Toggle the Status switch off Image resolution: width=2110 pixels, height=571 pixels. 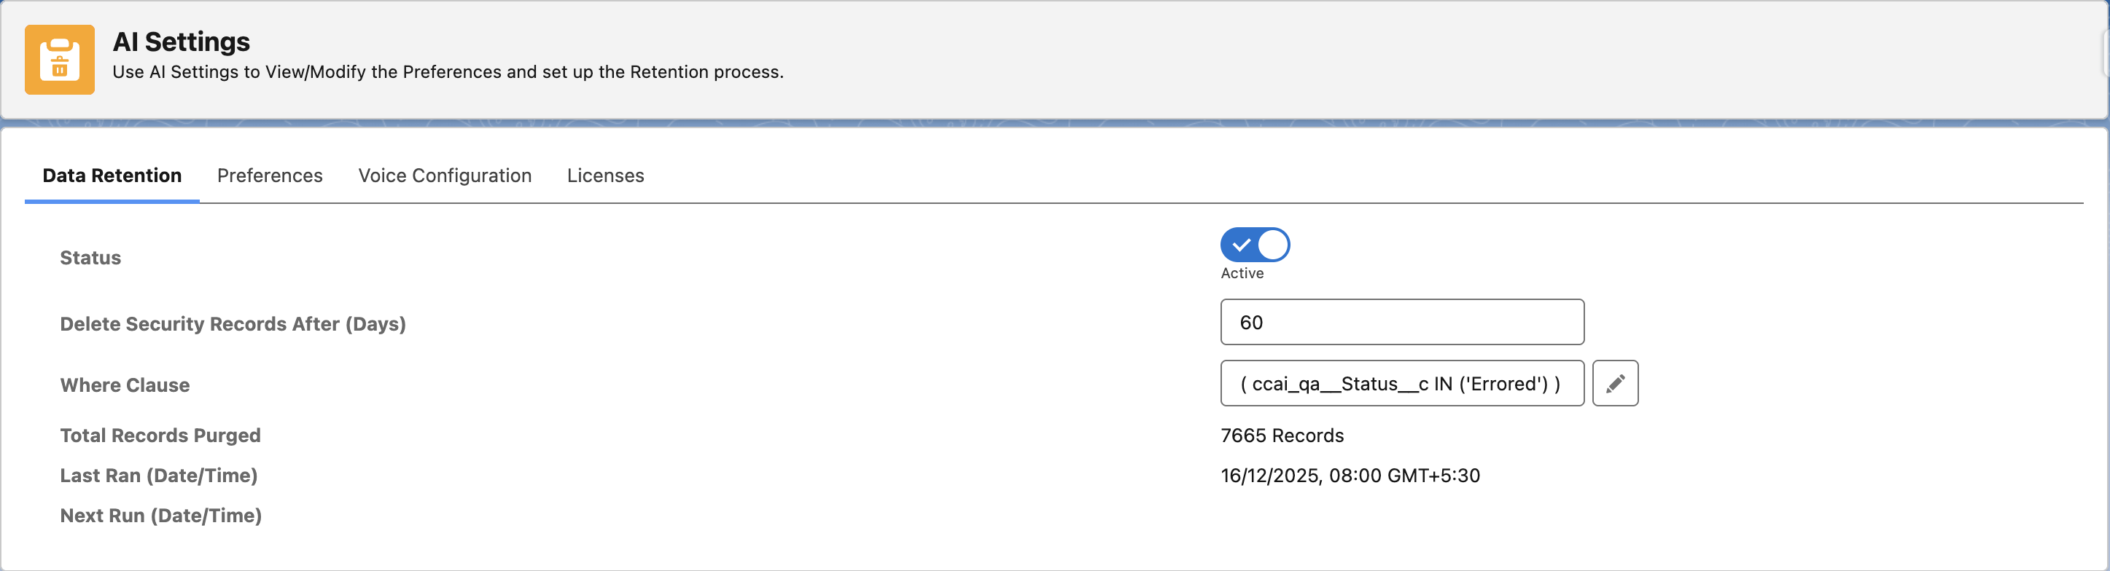(x=1254, y=245)
